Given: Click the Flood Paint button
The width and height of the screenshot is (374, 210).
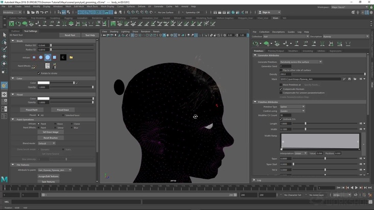Looking at the screenshot, I should click(32, 110).
